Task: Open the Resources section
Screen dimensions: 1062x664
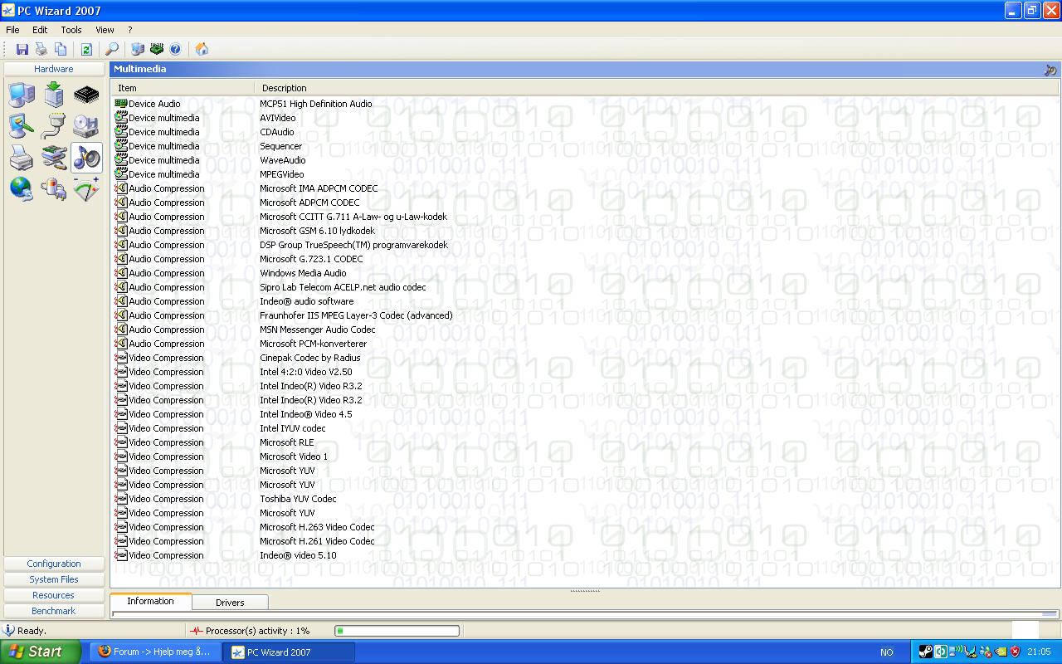Action: [x=54, y=595]
